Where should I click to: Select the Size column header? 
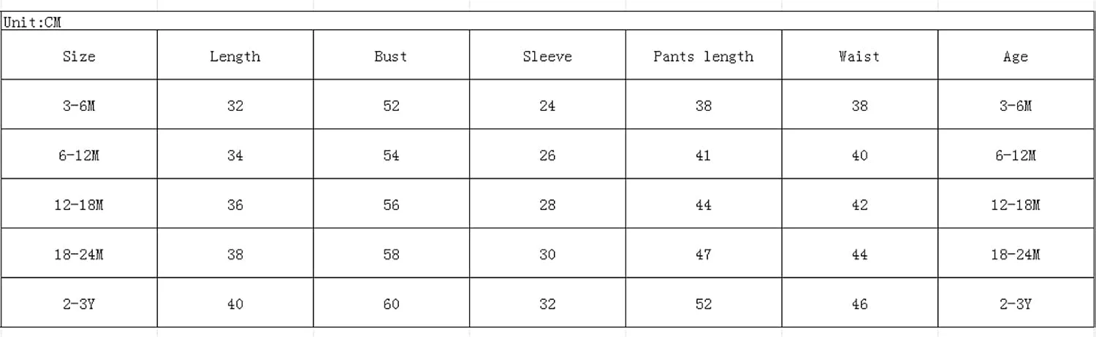click(x=79, y=56)
